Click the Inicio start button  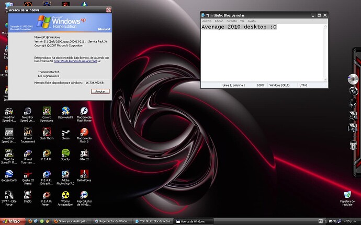click(13, 221)
